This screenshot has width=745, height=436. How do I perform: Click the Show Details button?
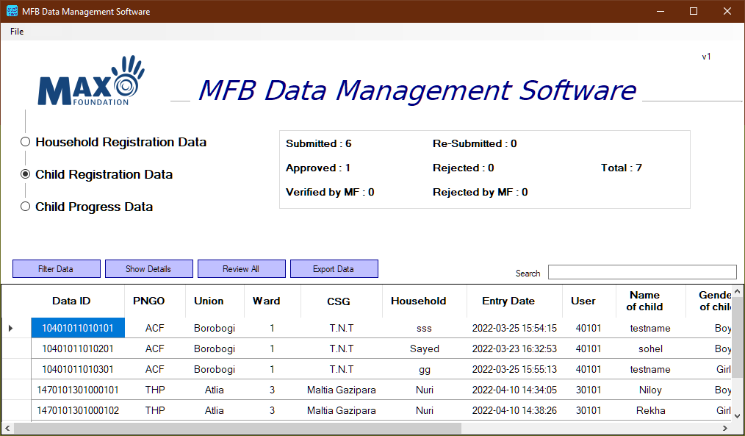click(148, 268)
